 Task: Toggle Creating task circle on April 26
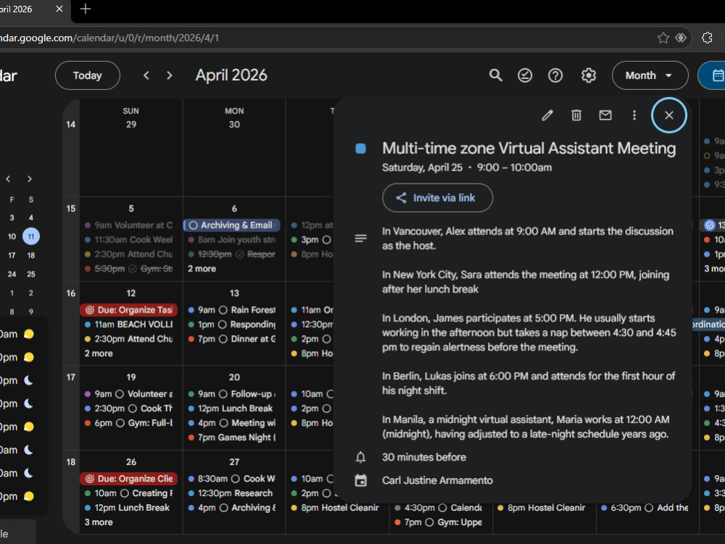pos(125,493)
